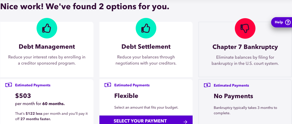Viewport: 292px width, 124px height.
Task: Select the Debt Management heading
Action: [47, 47]
